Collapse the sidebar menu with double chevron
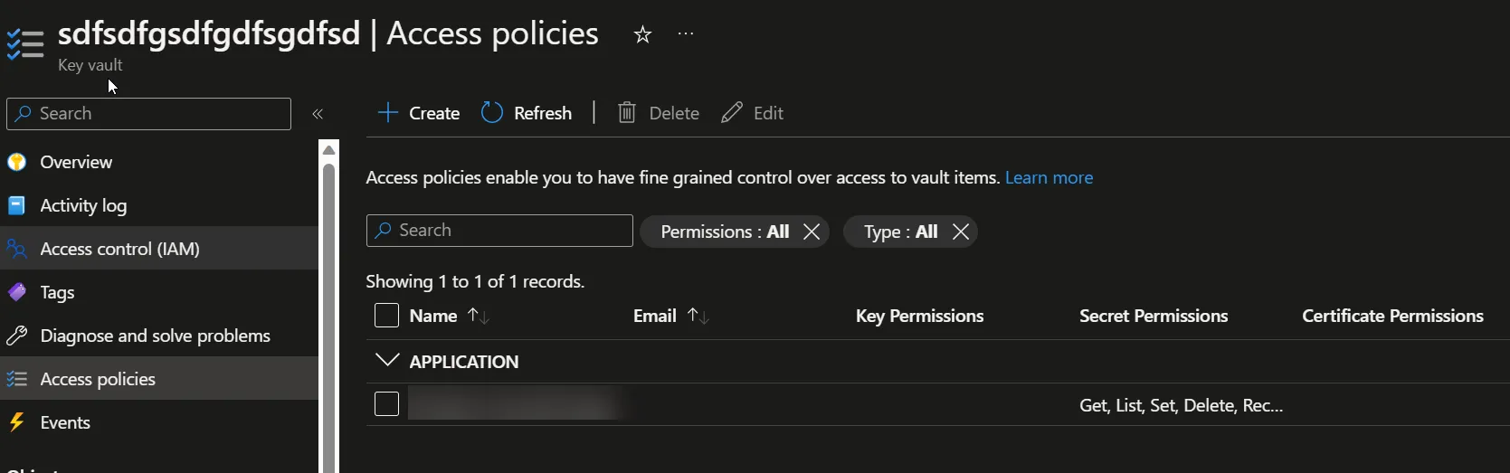This screenshot has height=473, width=1510. tap(318, 114)
